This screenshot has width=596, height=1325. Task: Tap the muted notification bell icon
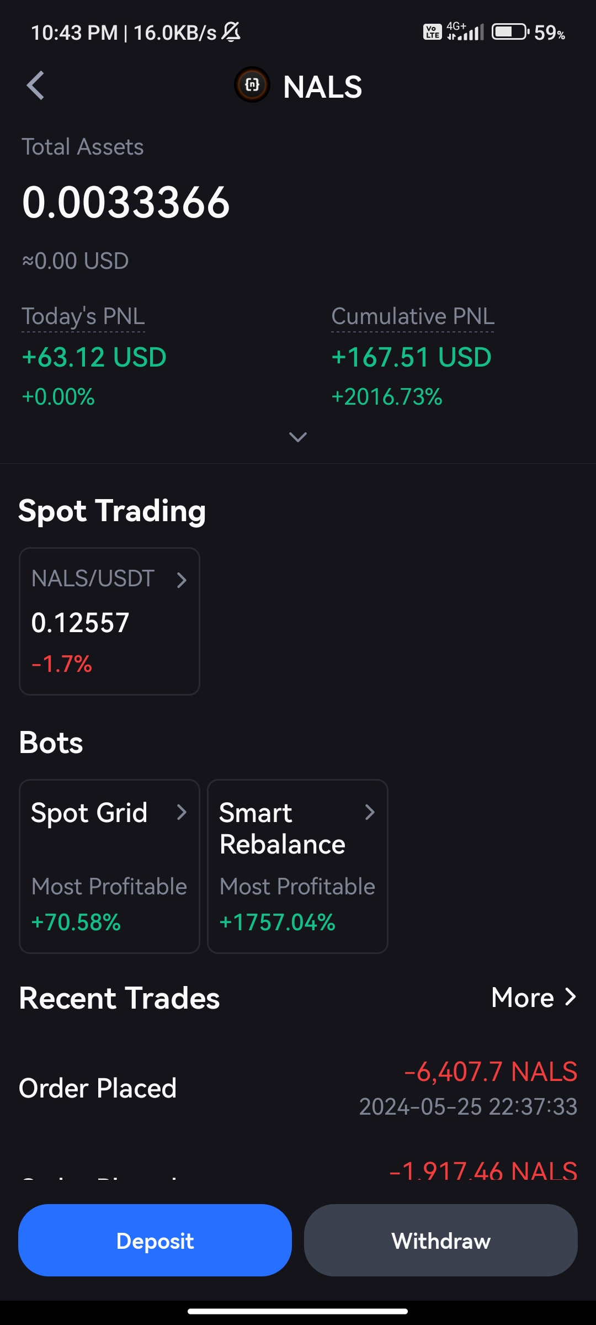(231, 32)
